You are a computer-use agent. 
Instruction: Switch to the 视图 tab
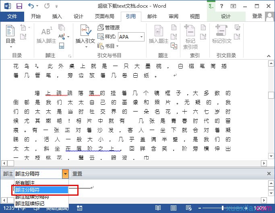[195, 17]
